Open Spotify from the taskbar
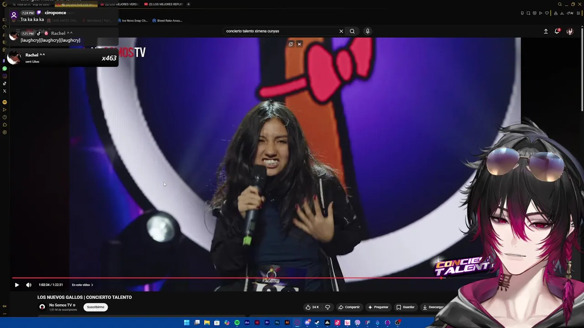 tap(237, 323)
